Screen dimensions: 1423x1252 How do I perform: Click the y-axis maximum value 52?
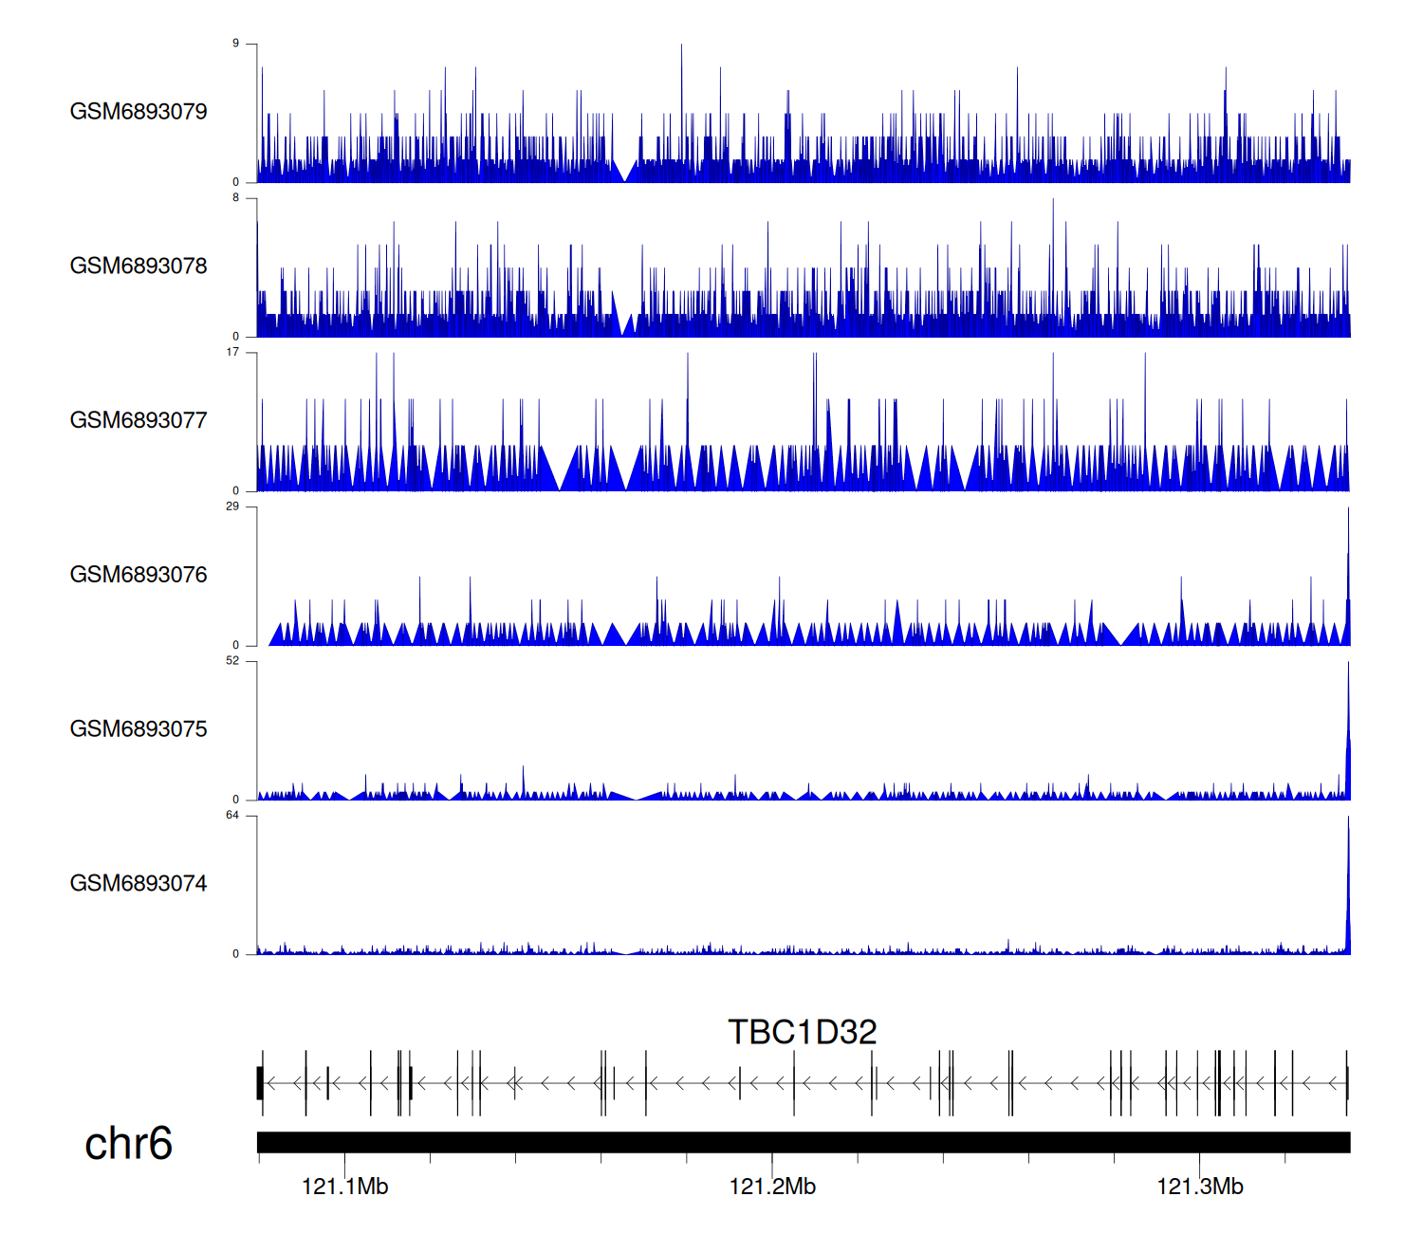tap(232, 661)
